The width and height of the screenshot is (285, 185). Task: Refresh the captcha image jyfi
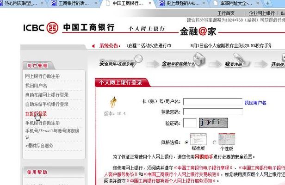[213, 123]
